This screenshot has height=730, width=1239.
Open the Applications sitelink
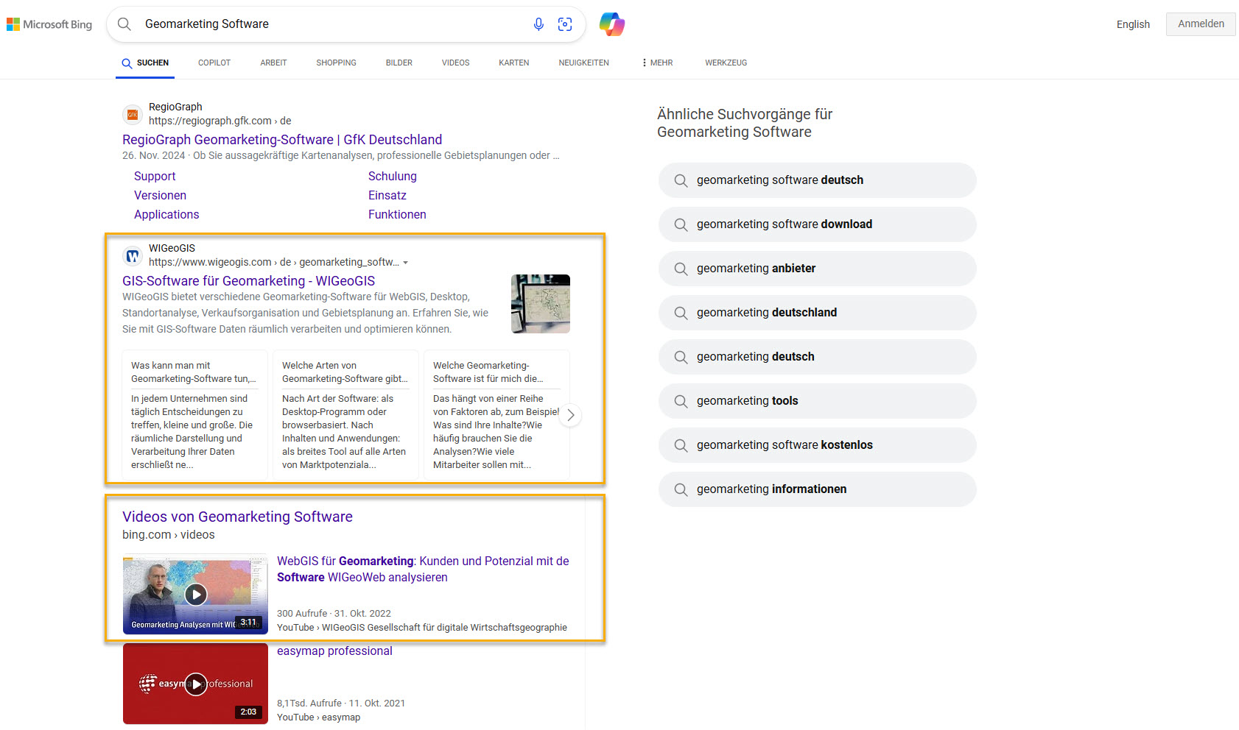point(166,215)
